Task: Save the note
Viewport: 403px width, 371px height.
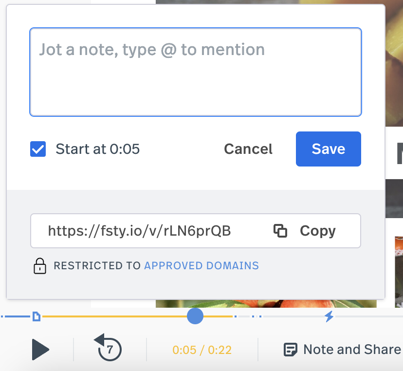Action: tap(328, 149)
